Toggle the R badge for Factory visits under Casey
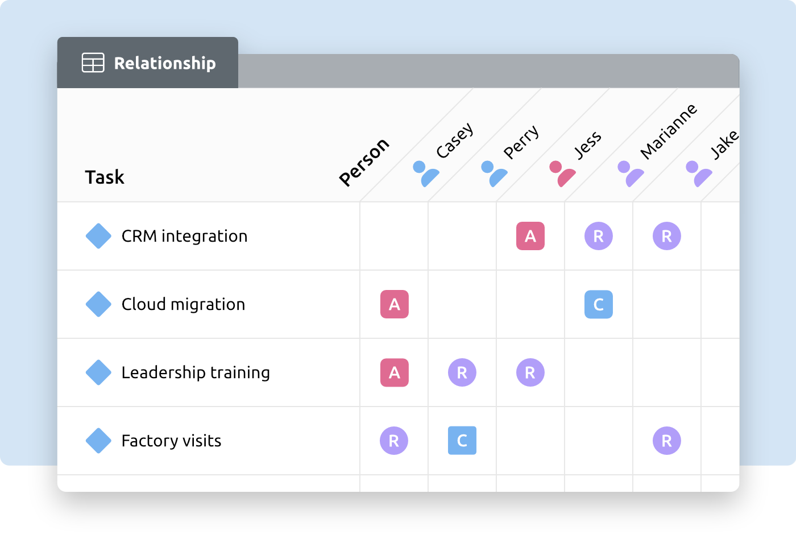796x543 pixels. point(394,440)
